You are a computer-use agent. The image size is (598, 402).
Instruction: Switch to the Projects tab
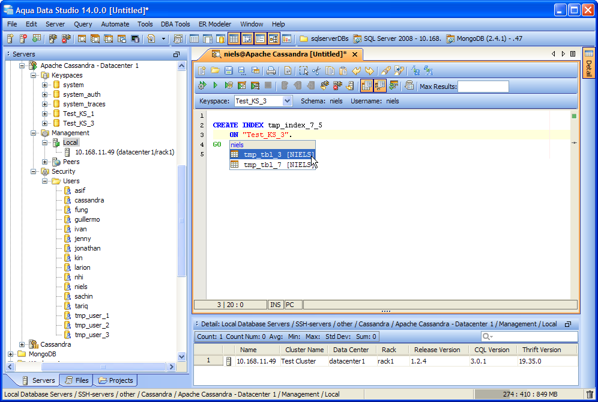(116, 380)
